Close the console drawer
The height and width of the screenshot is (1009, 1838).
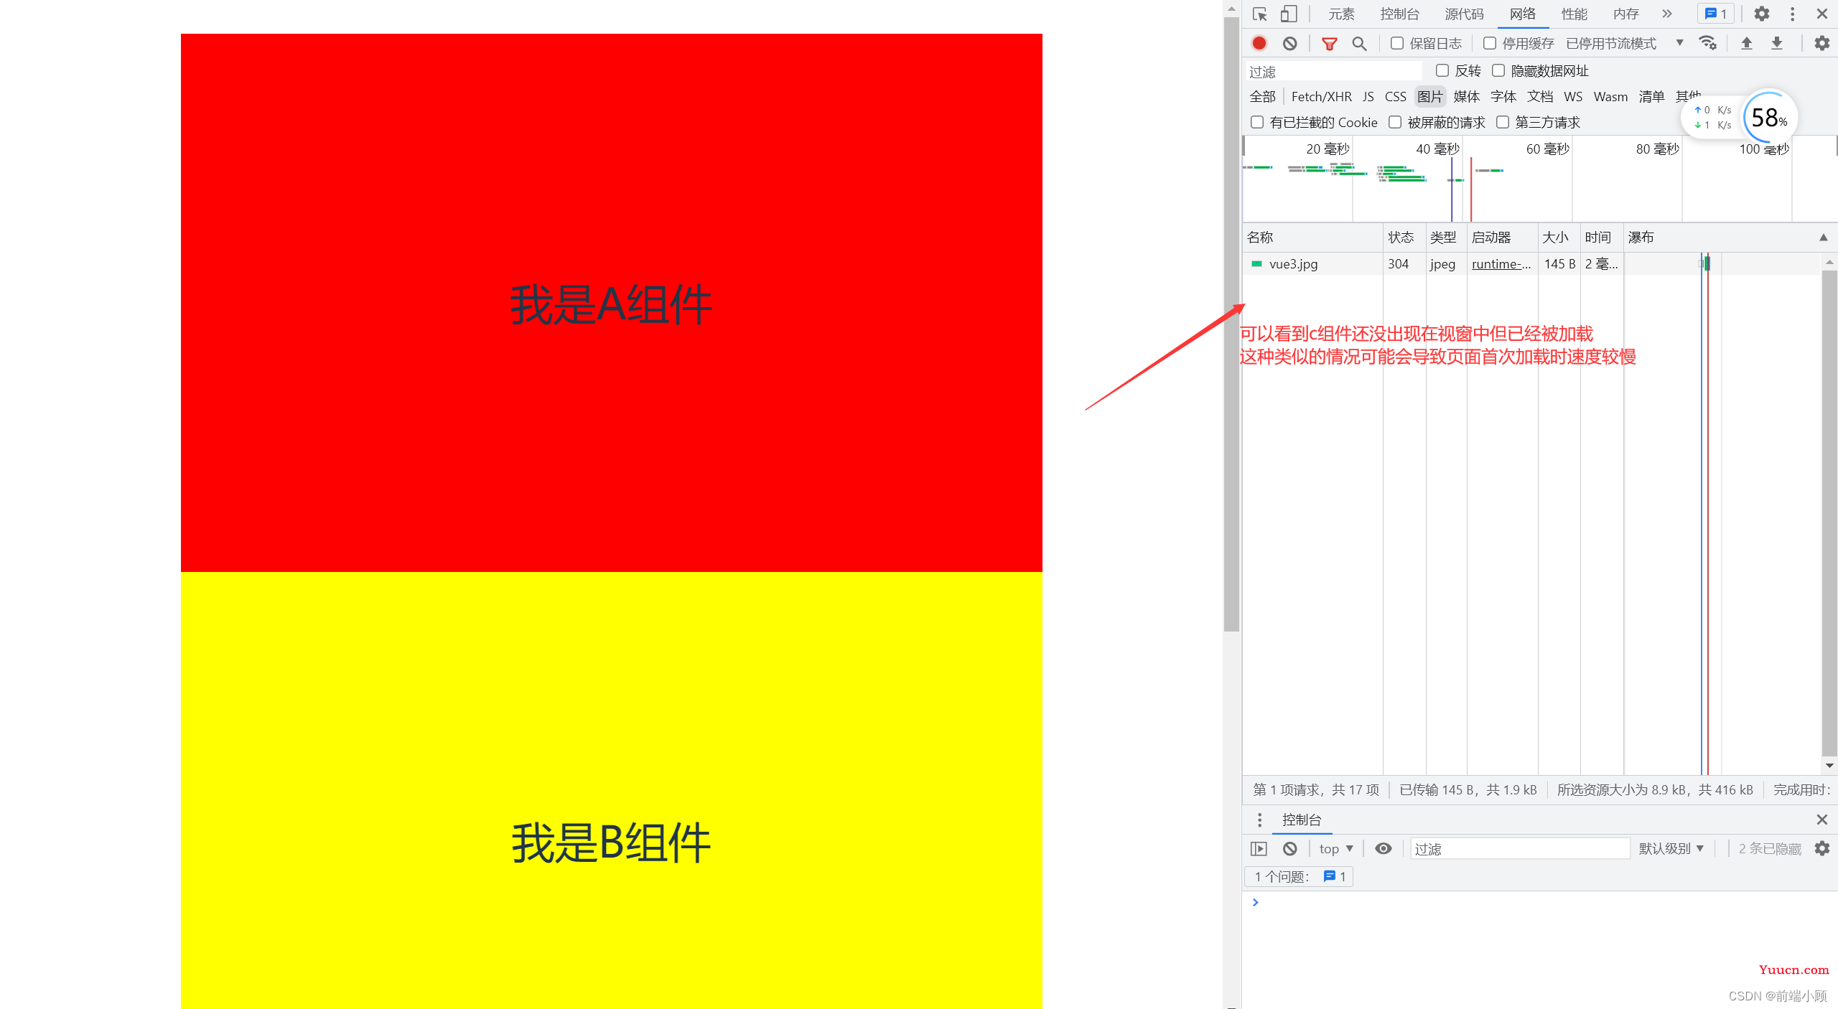(1822, 820)
